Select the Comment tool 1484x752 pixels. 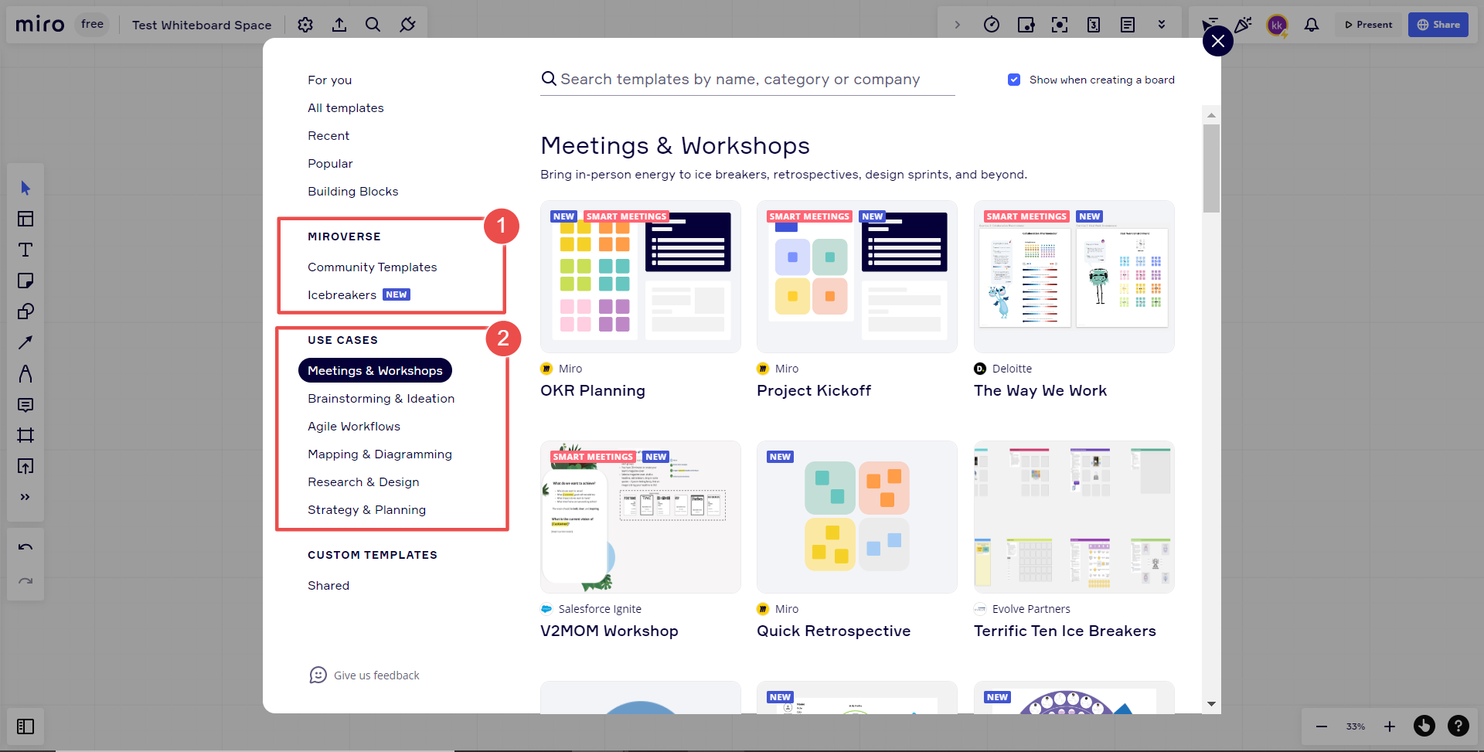26,404
